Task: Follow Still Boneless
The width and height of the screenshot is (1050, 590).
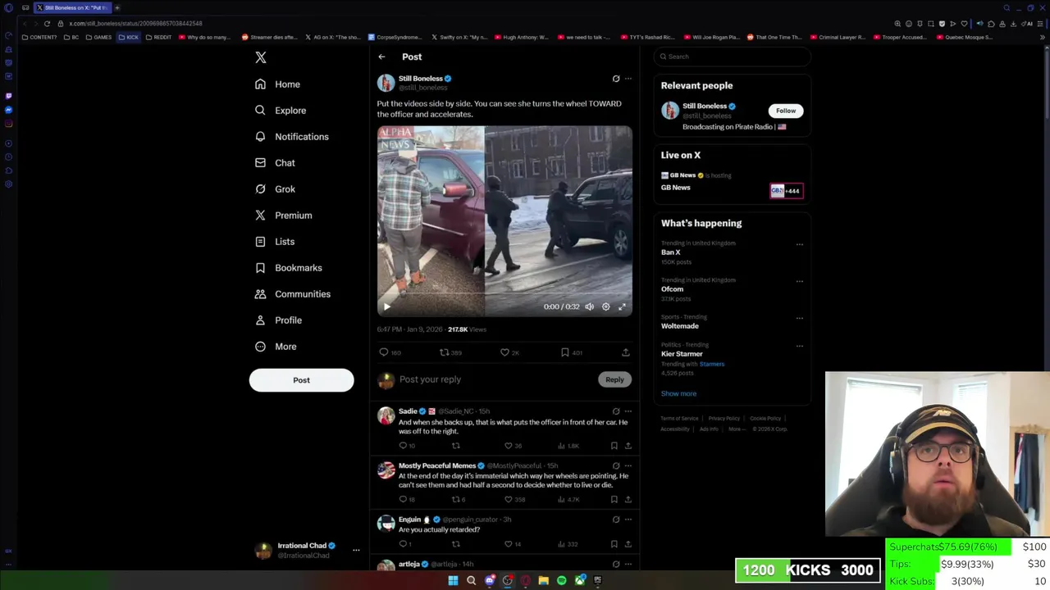Action: (x=786, y=111)
